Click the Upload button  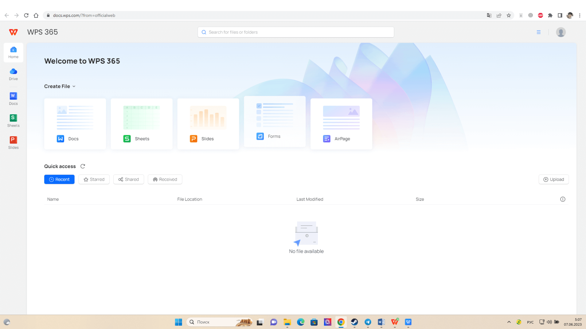pos(553,179)
